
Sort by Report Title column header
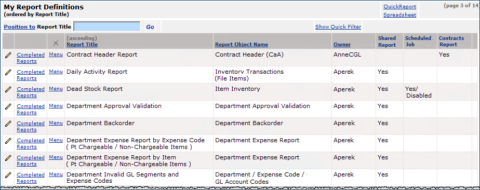82,44
